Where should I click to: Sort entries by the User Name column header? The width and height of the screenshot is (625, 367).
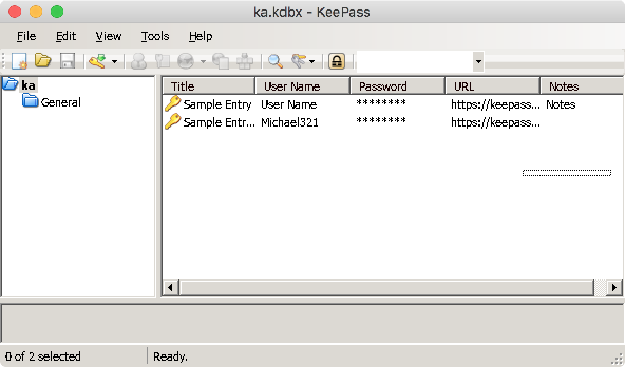tap(302, 85)
